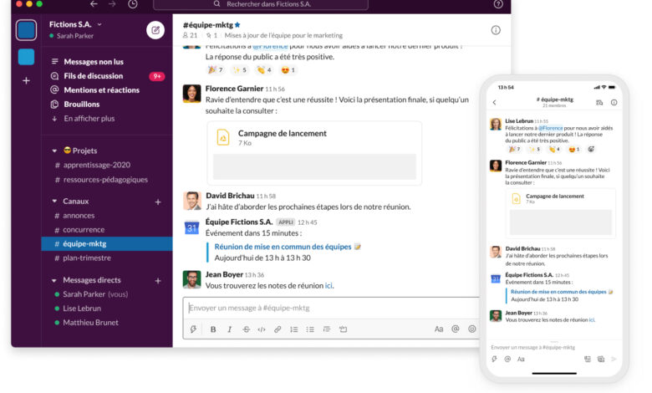Click the strikethrough formatting icon
The image size is (652, 393).
coord(246,329)
